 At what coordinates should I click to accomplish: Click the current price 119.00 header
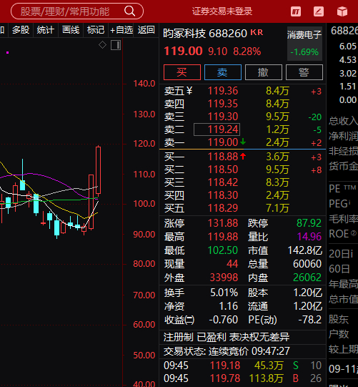tap(183, 51)
